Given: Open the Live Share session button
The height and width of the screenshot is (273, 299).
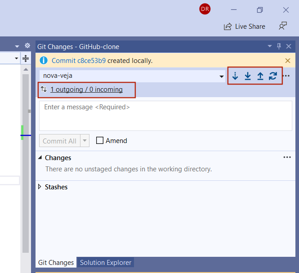Looking at the screenshot, I should coord(245,27).
